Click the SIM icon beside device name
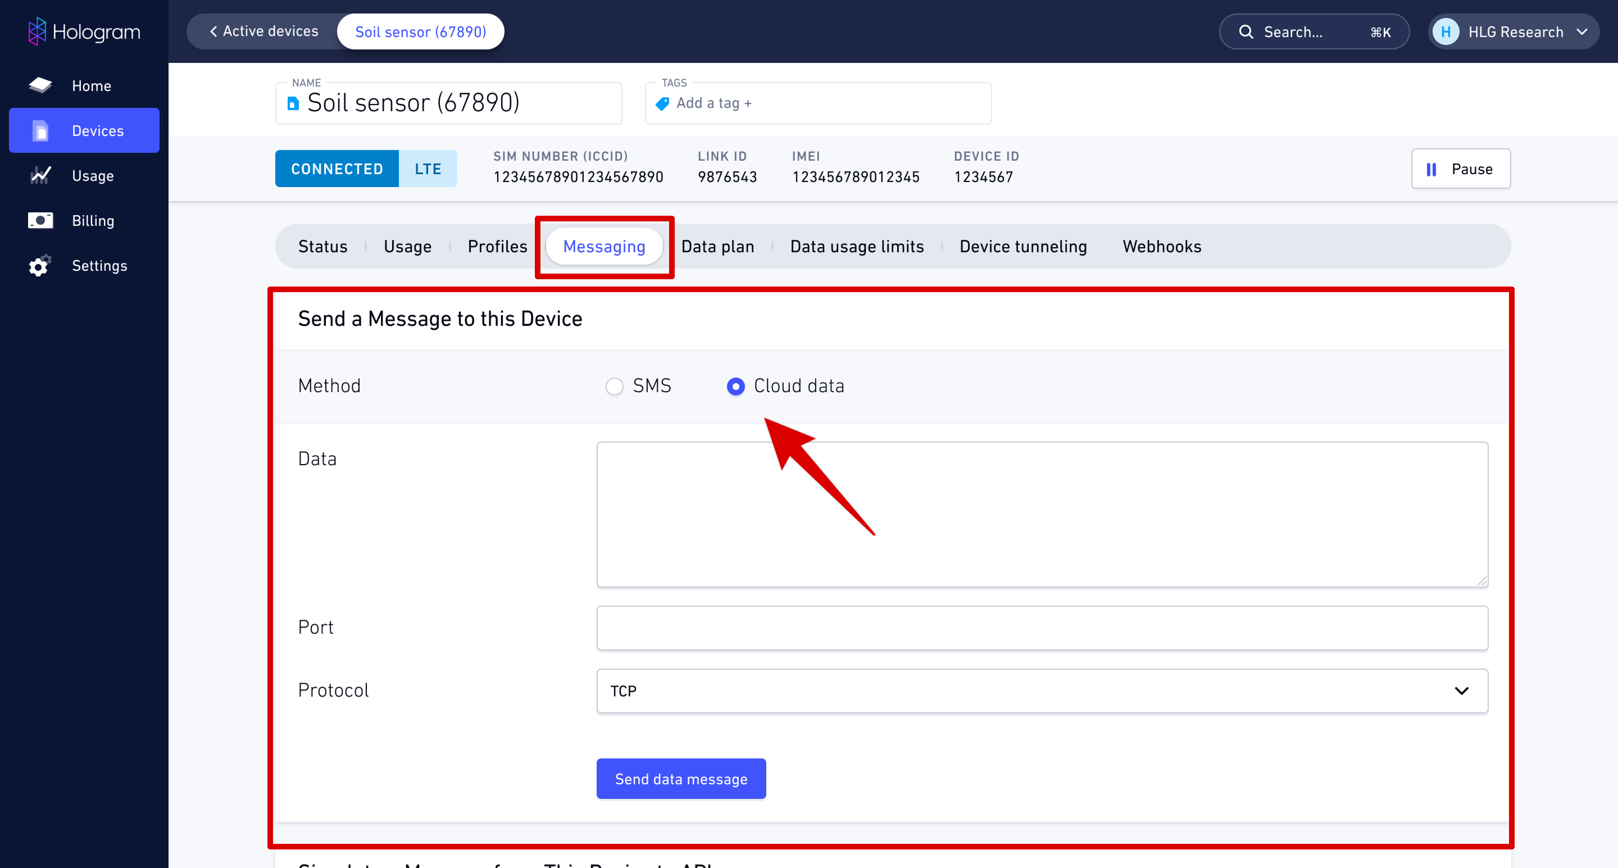Viewport: 1618px width, 868px height. click(293, 103)
